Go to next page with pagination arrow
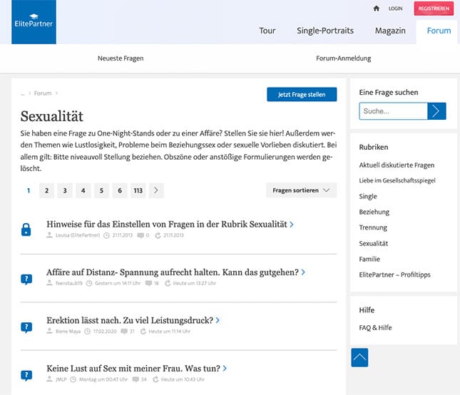The height and width of the screenshot is (395, 460). click(157, 190)
